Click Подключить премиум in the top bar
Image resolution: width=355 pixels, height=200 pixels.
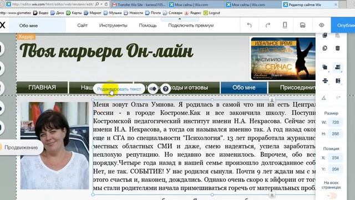point(191,26)
